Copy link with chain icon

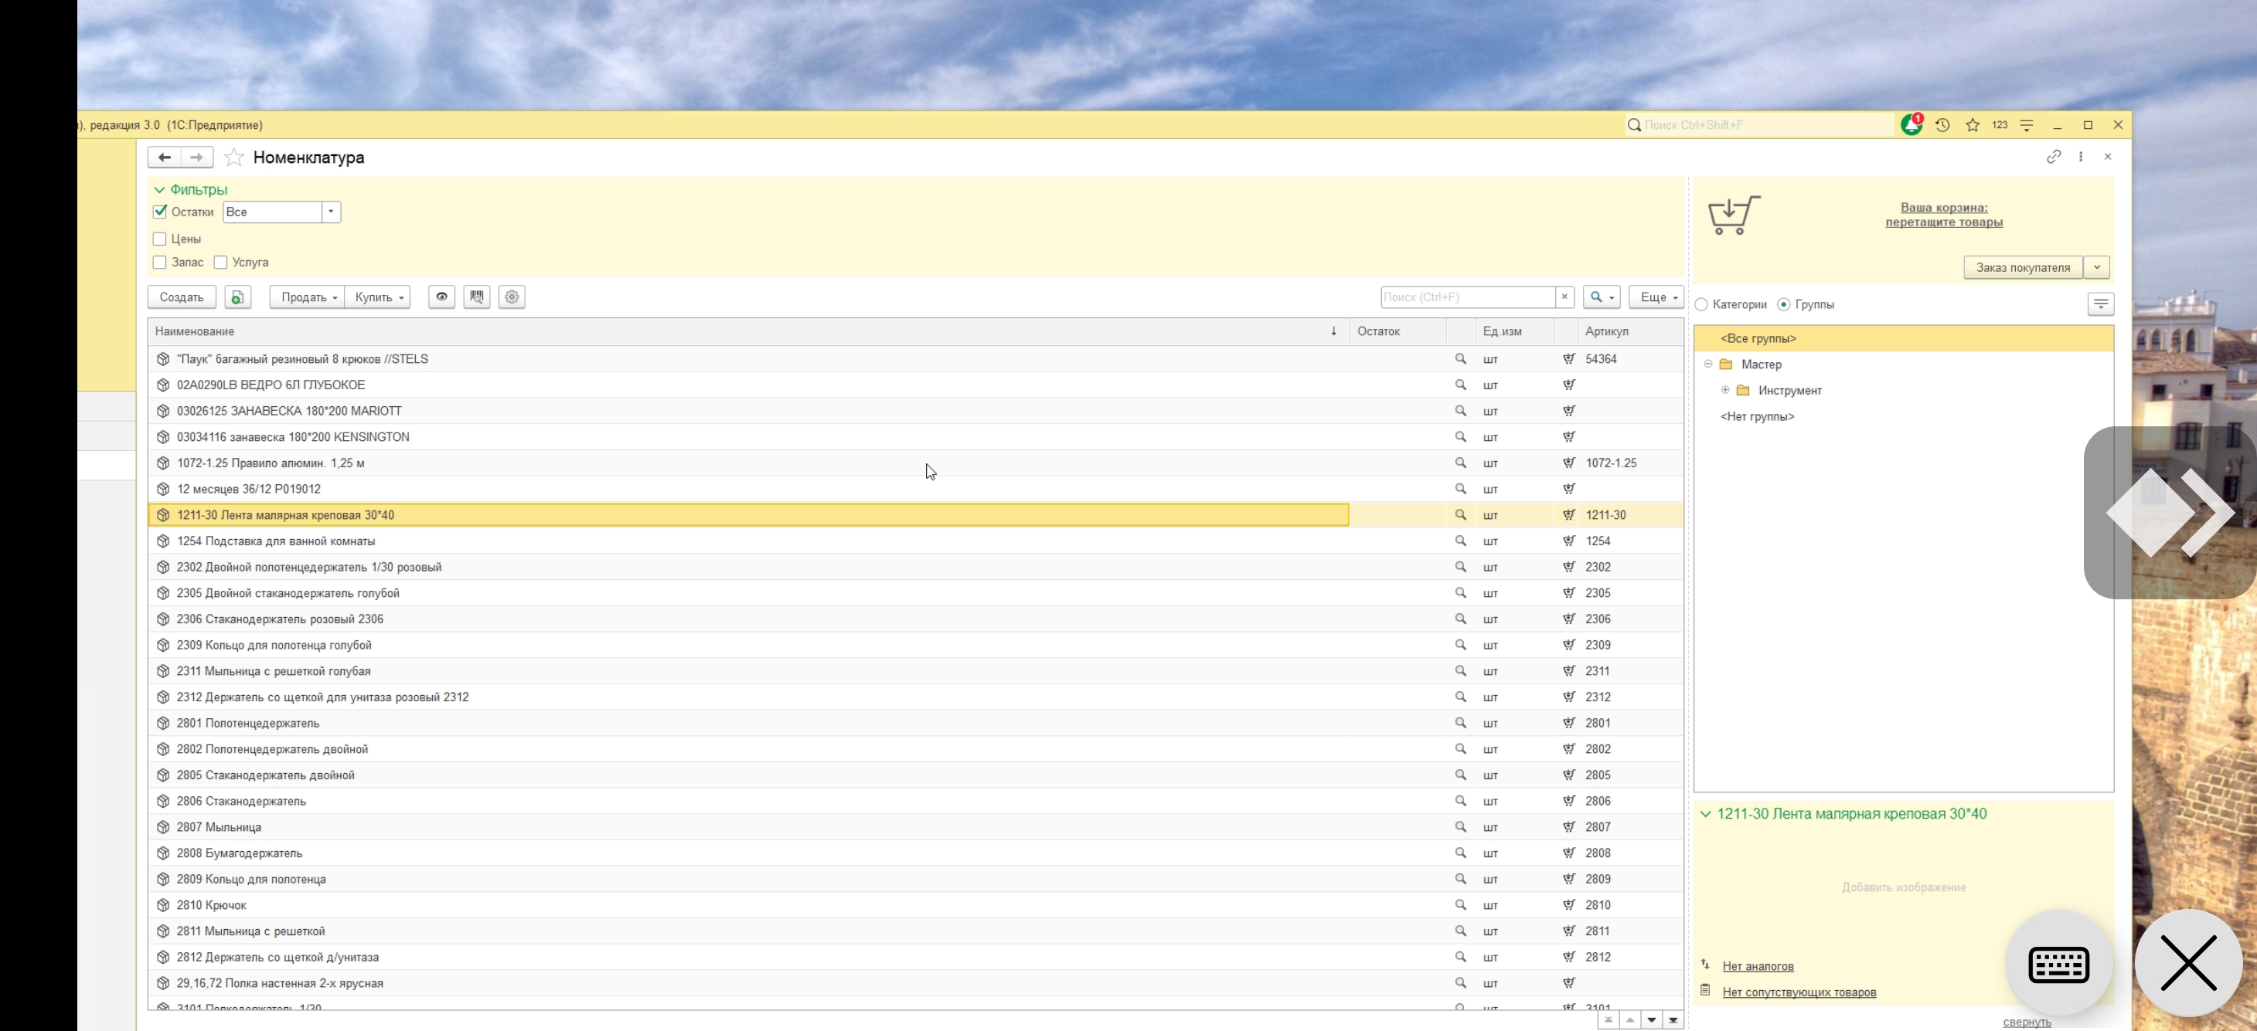(2053, 157)
